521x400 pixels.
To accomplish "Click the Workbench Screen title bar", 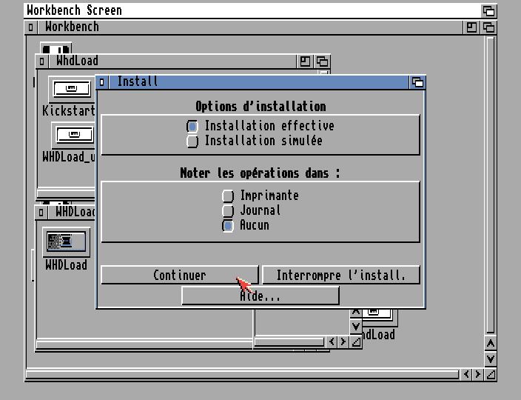I will pos(252,10).
